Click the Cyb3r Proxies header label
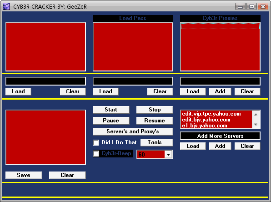This screenshot has width=271, height=202. (x=220, y=18)
